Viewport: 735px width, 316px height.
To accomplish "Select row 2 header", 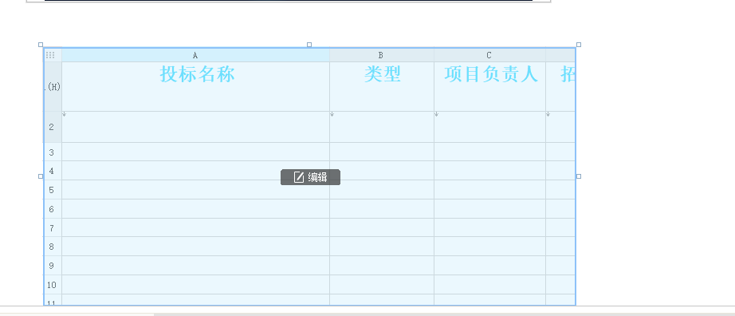I will click(x=53, y=127).
